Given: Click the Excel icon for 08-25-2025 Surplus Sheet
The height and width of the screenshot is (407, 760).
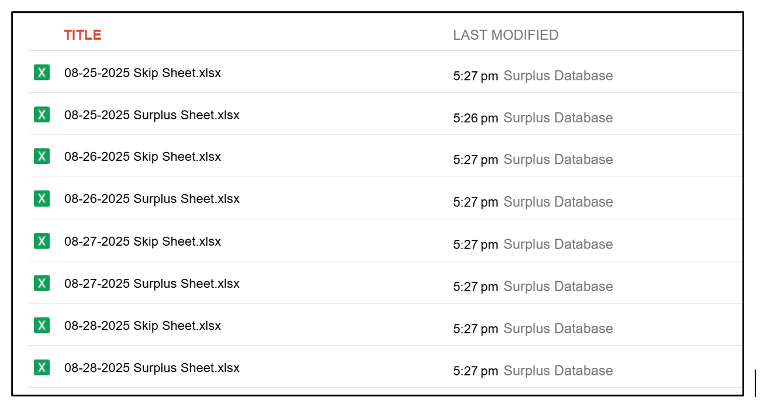Looking at the screenshot, I should [42, 114].
